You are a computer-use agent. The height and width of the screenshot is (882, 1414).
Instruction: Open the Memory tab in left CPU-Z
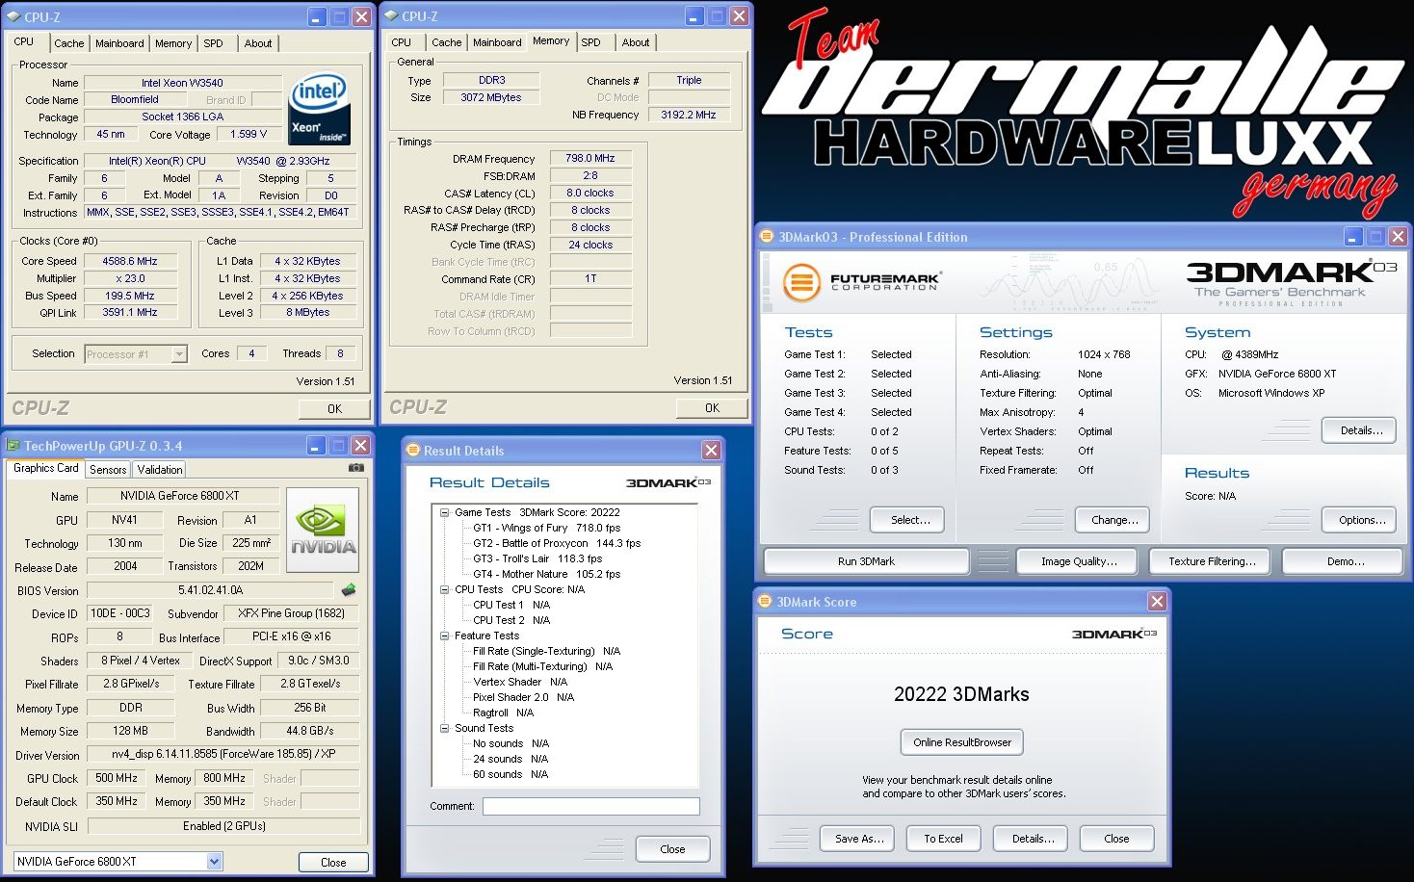(x=173, y=43)
